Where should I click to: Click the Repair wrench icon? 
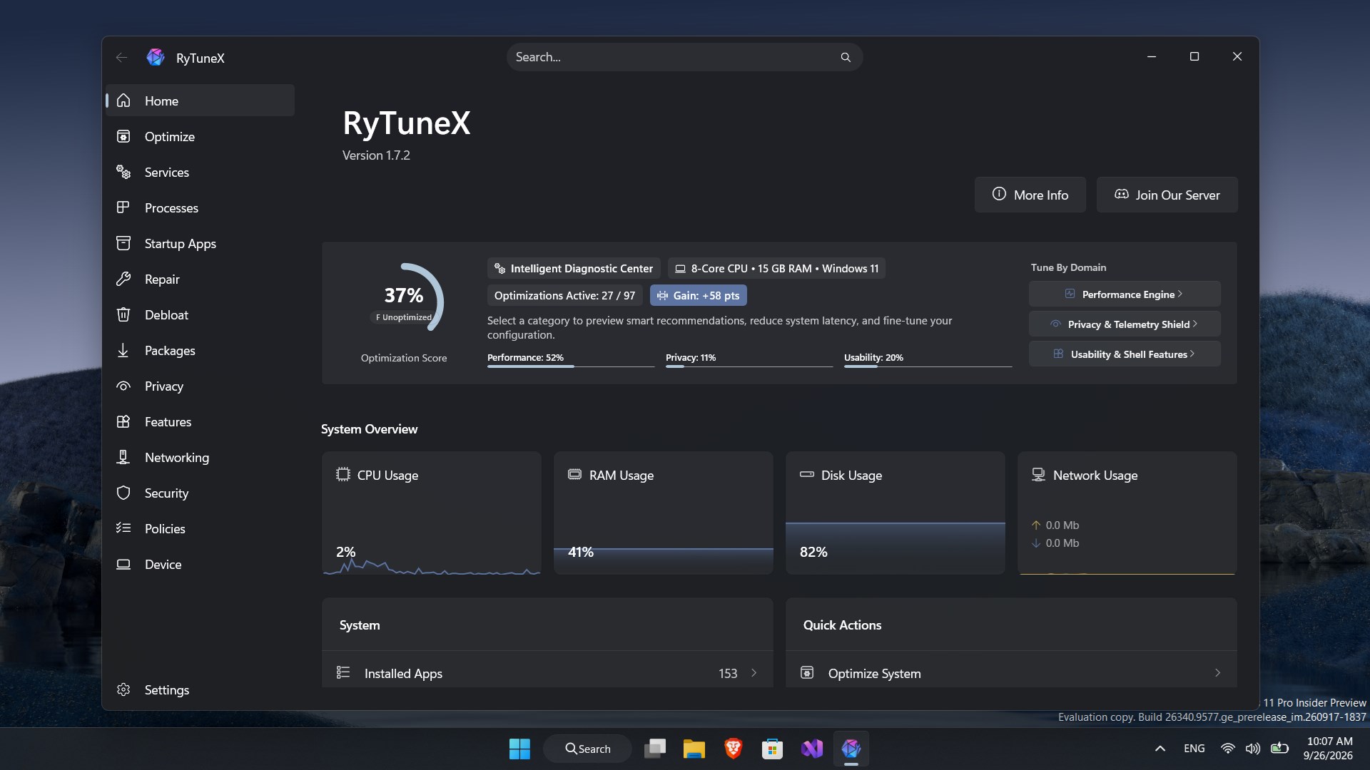pyautogui.click(x=123, y=279)
